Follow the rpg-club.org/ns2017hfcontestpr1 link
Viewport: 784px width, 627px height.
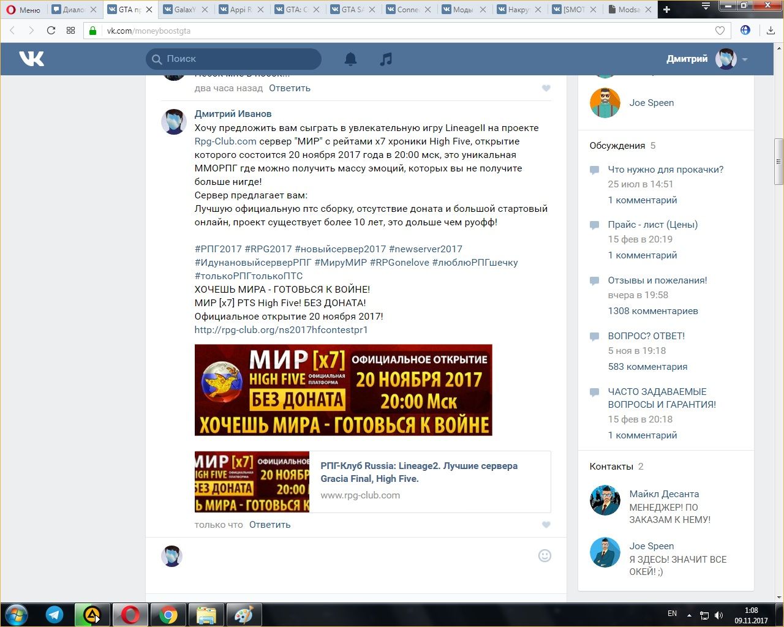tap(281, 330)
